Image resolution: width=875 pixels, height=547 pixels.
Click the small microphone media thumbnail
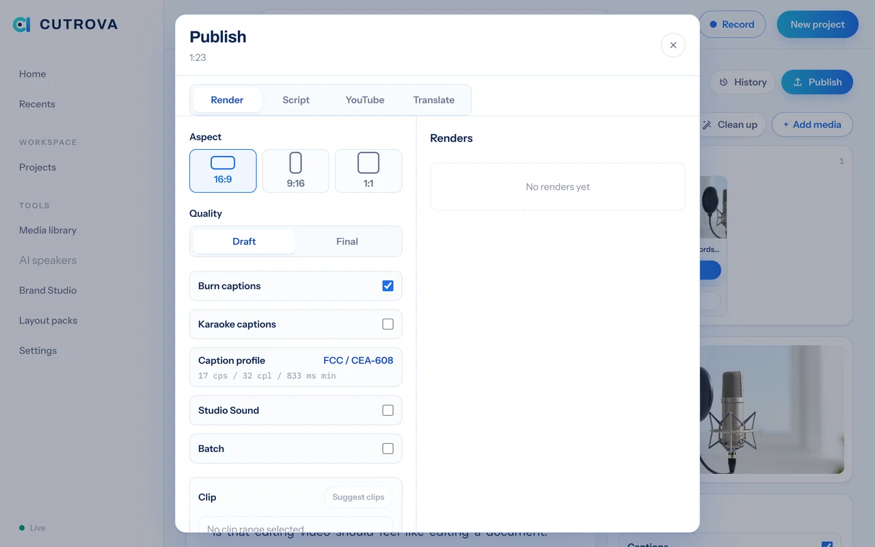pyautogui.click(x=714, y=207)
